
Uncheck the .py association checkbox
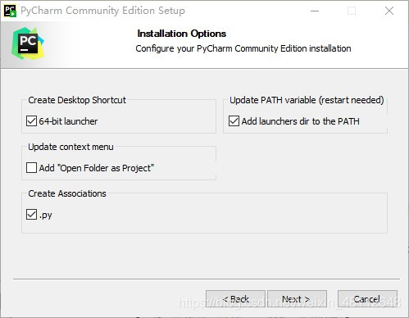[x=31, y=215]
